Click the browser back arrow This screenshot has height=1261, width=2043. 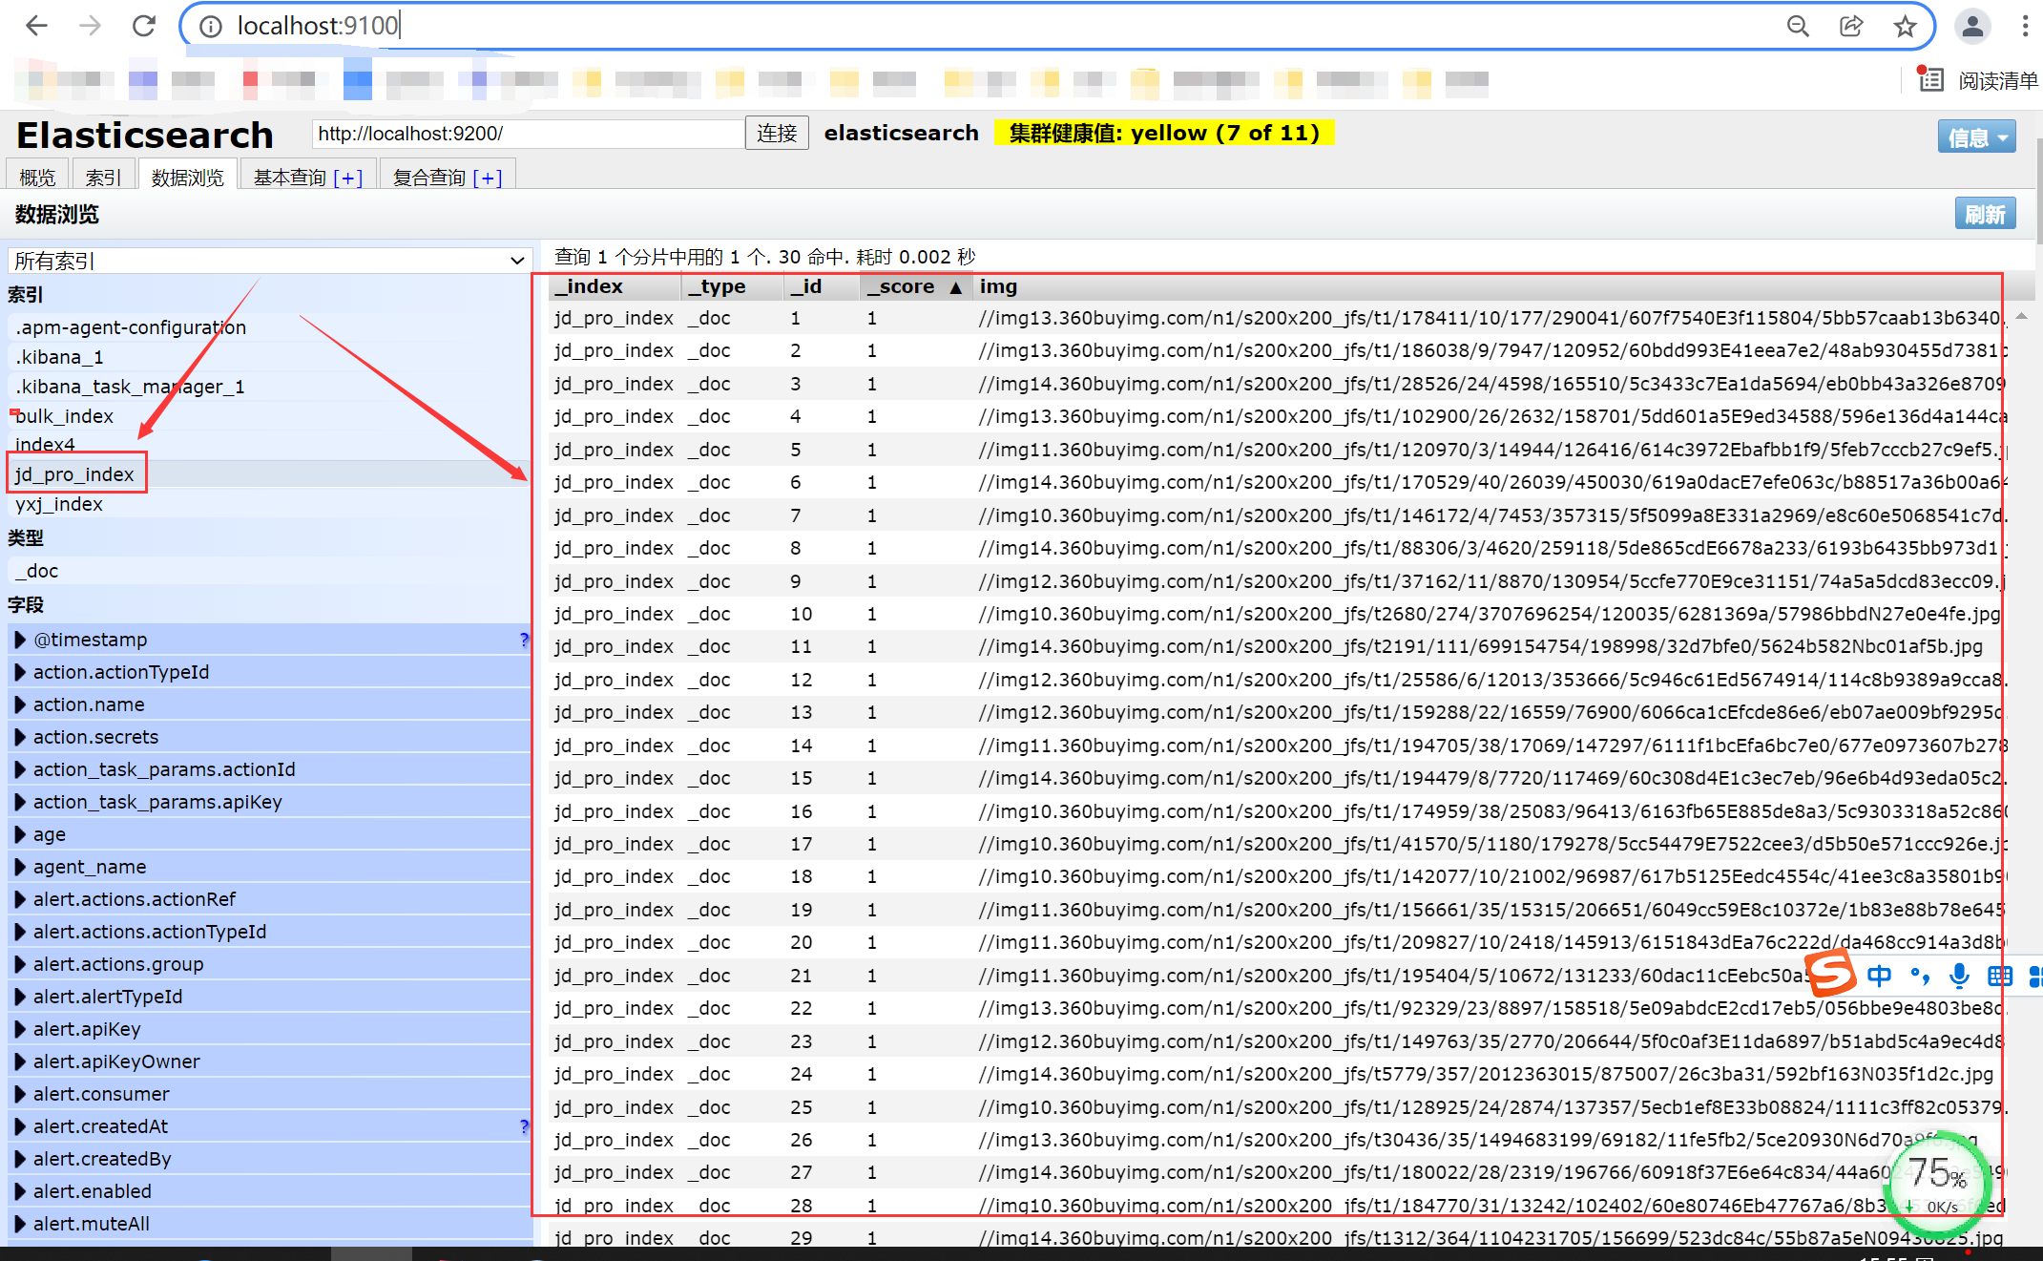[36, 26]
